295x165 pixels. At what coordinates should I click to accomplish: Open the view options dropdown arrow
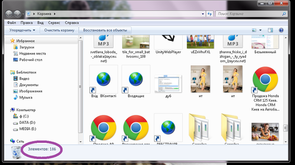click(x=261, y=30)
